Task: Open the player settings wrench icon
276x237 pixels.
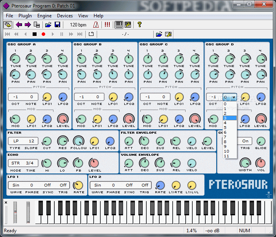Action: 168,34
